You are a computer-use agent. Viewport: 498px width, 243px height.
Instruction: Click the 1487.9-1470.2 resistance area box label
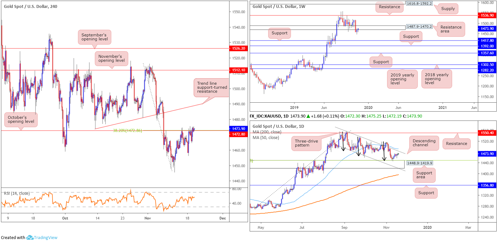coord(418,26)
